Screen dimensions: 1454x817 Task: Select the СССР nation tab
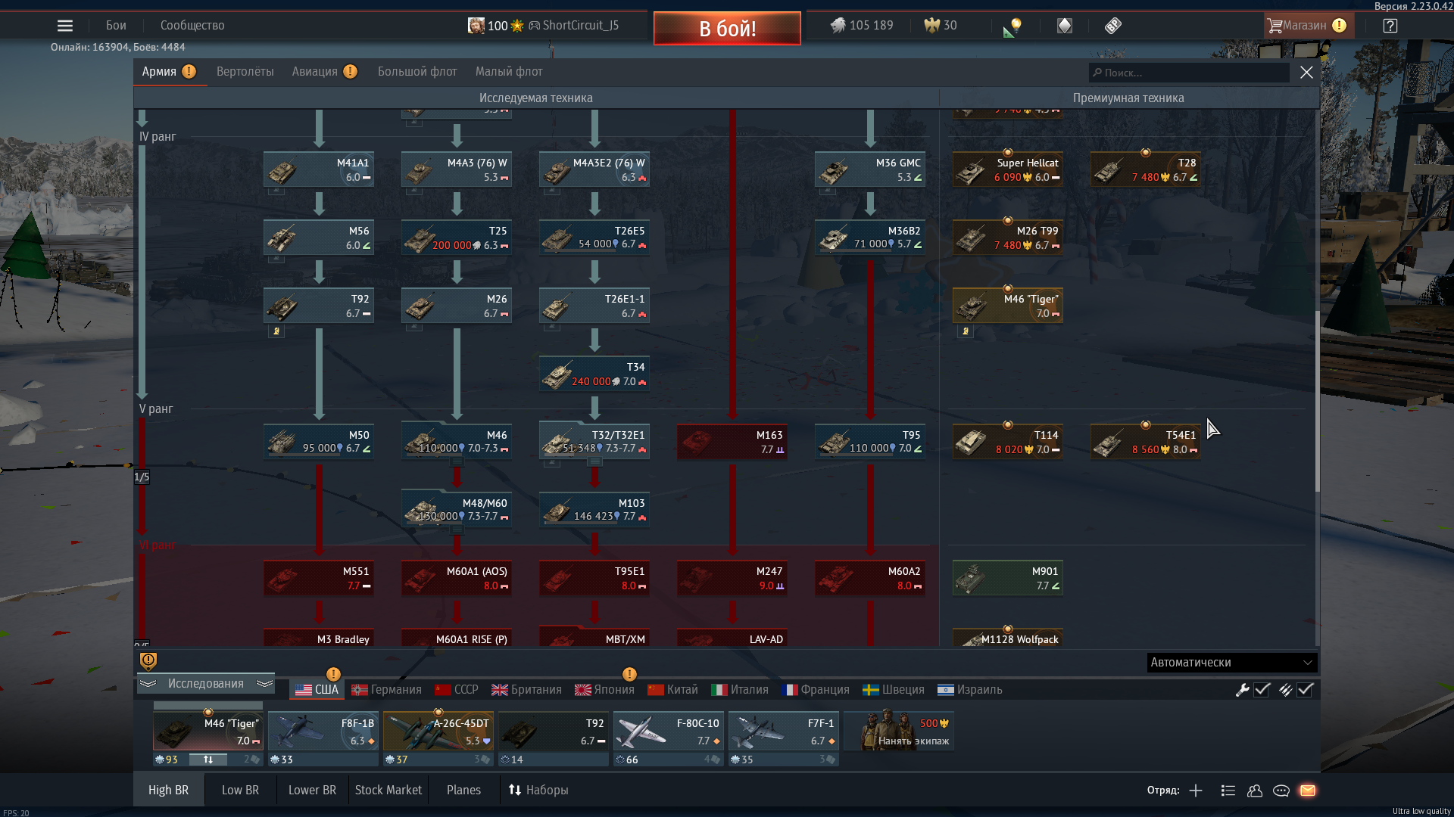click(457, 690)
